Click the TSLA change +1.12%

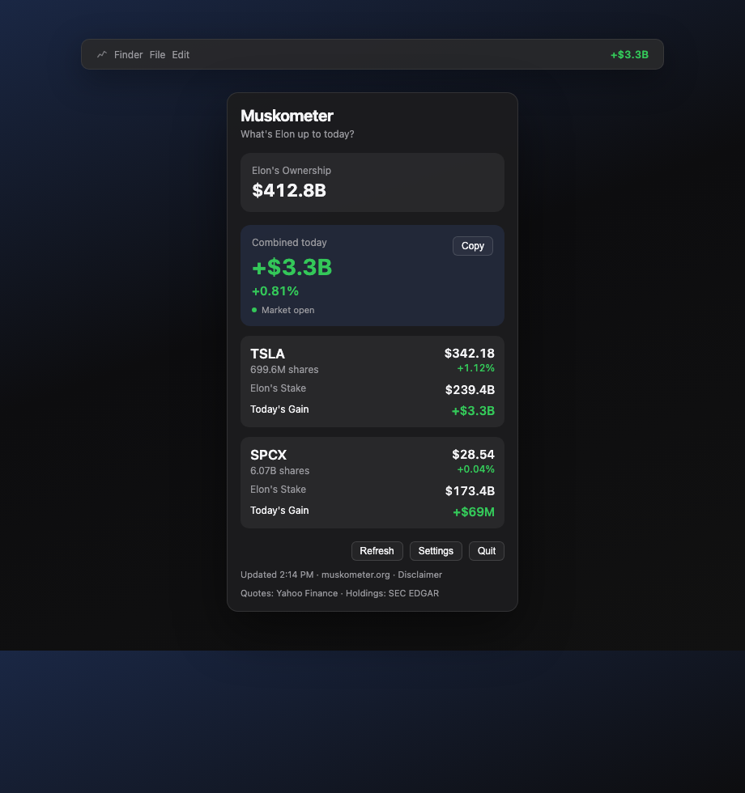click(x=476, y=368)
